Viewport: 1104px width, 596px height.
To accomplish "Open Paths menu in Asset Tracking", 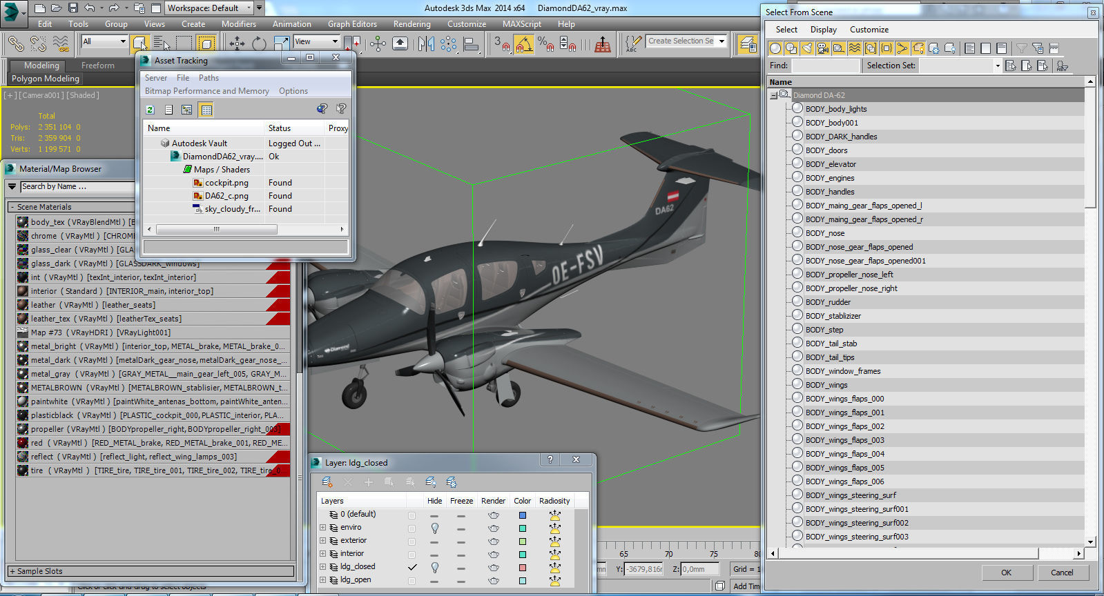I will (x=209, y=78).
